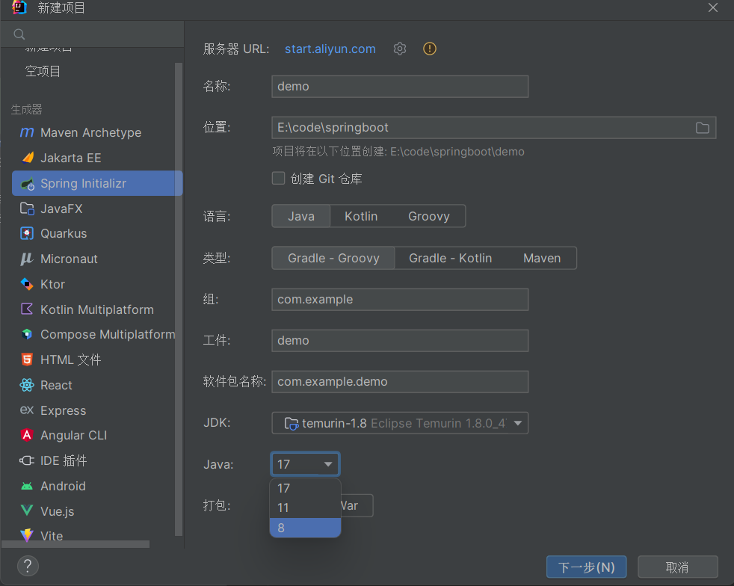Click the 组 field com.example
This screenshot has height=586, width=734.
click(400, 300)
